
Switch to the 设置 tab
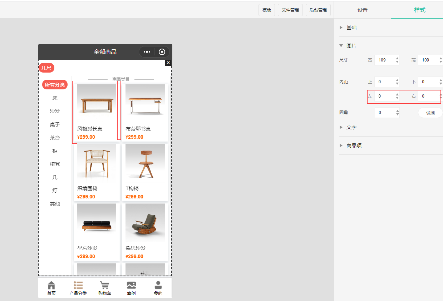(362, 10)
